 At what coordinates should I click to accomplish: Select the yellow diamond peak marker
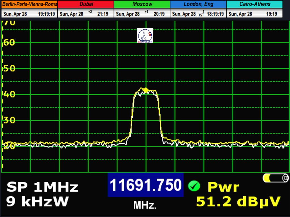(146, 90)
